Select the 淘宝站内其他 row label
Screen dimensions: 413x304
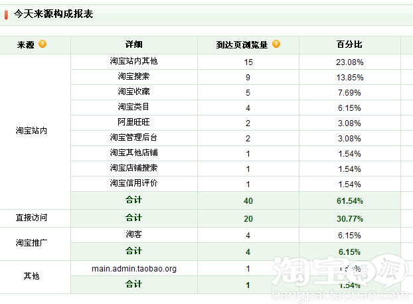click(133, 61)
